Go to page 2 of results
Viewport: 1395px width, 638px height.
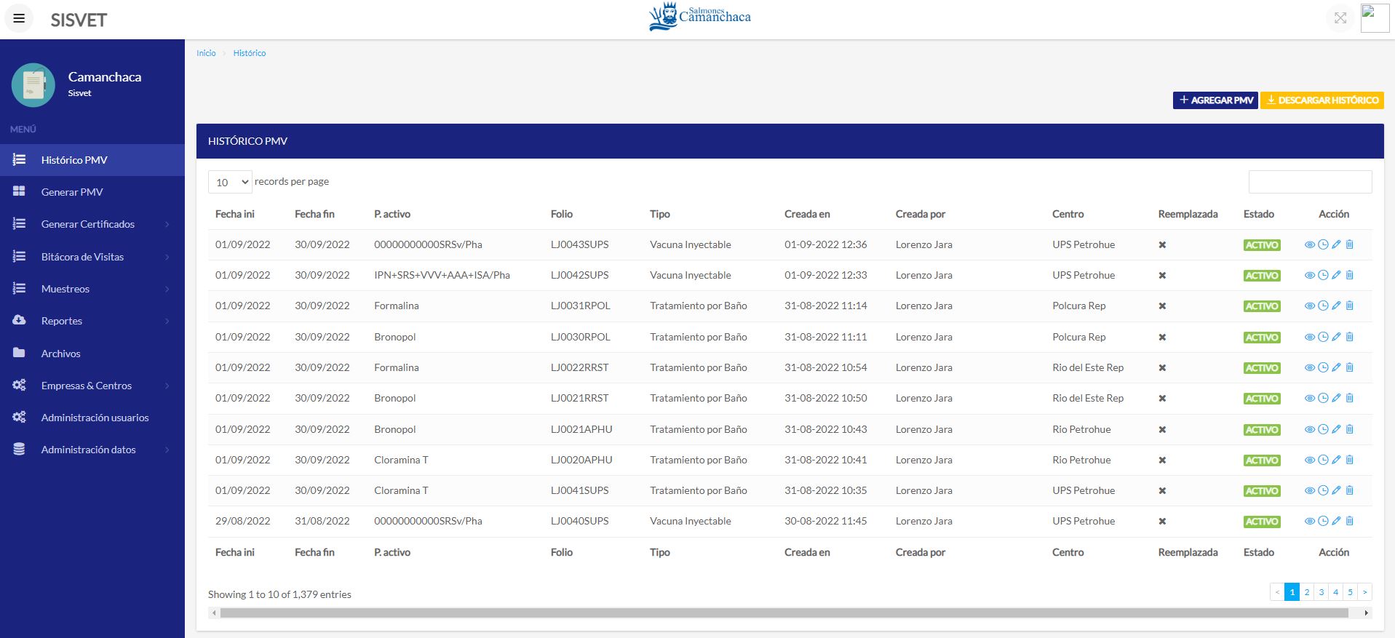coord(1307,592)
